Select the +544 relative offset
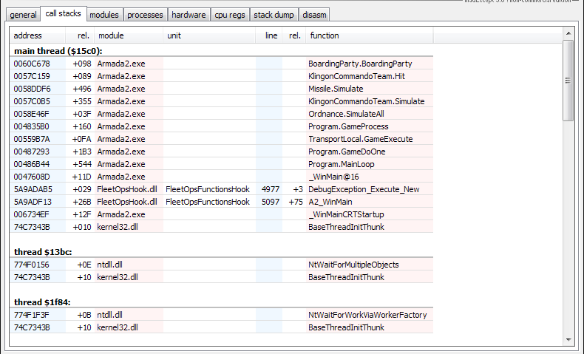The image size is (584, 354). (x=82, y=164)
